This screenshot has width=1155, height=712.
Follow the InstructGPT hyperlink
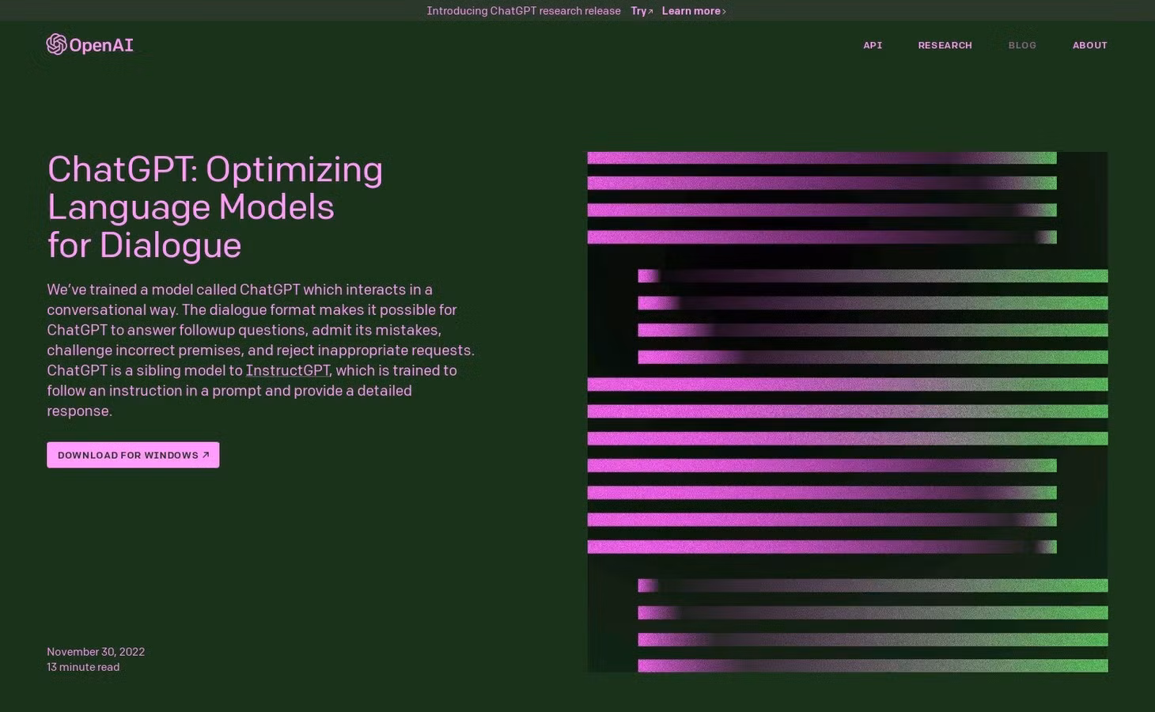[287, 370]
